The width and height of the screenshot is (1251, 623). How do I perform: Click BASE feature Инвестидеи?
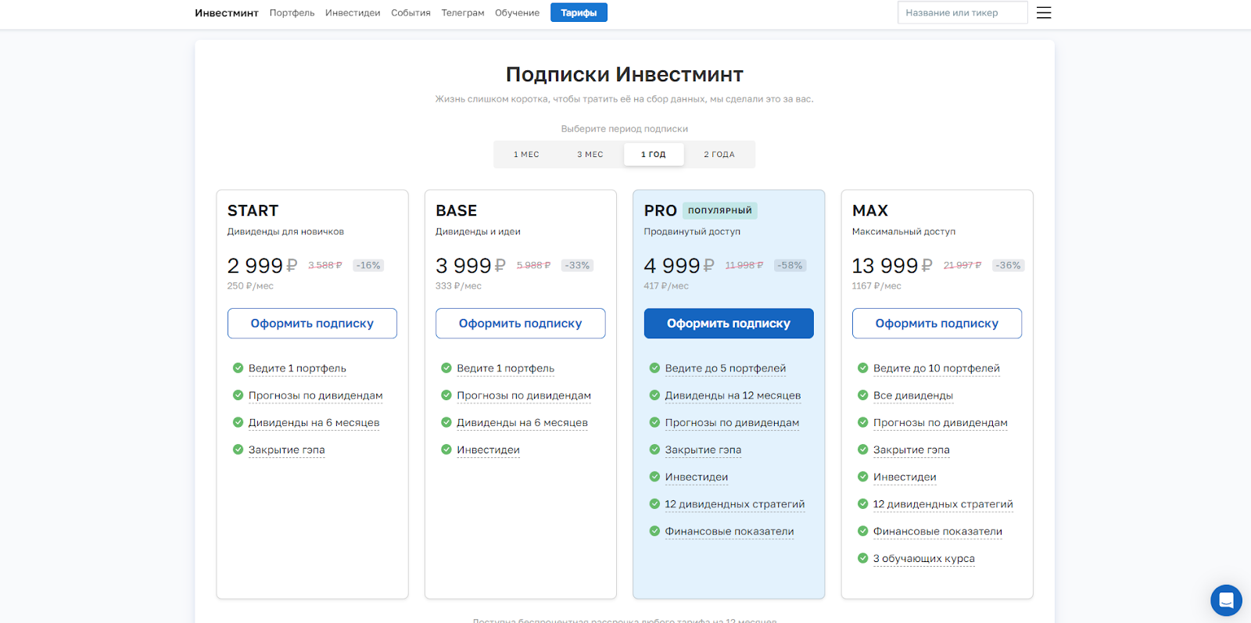[488, 449]
